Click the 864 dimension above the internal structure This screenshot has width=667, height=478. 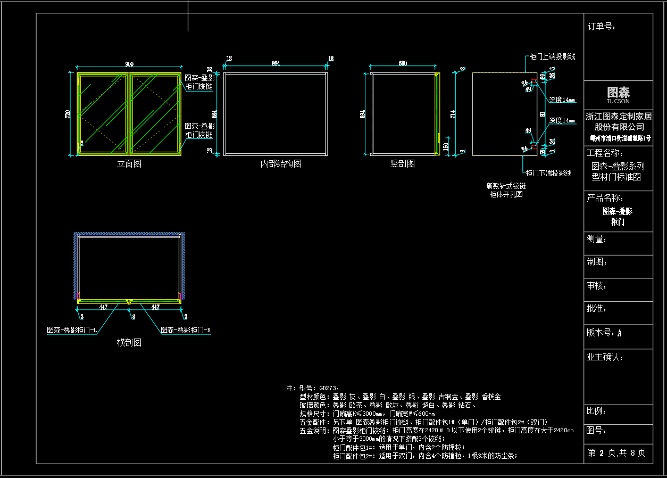276,64
